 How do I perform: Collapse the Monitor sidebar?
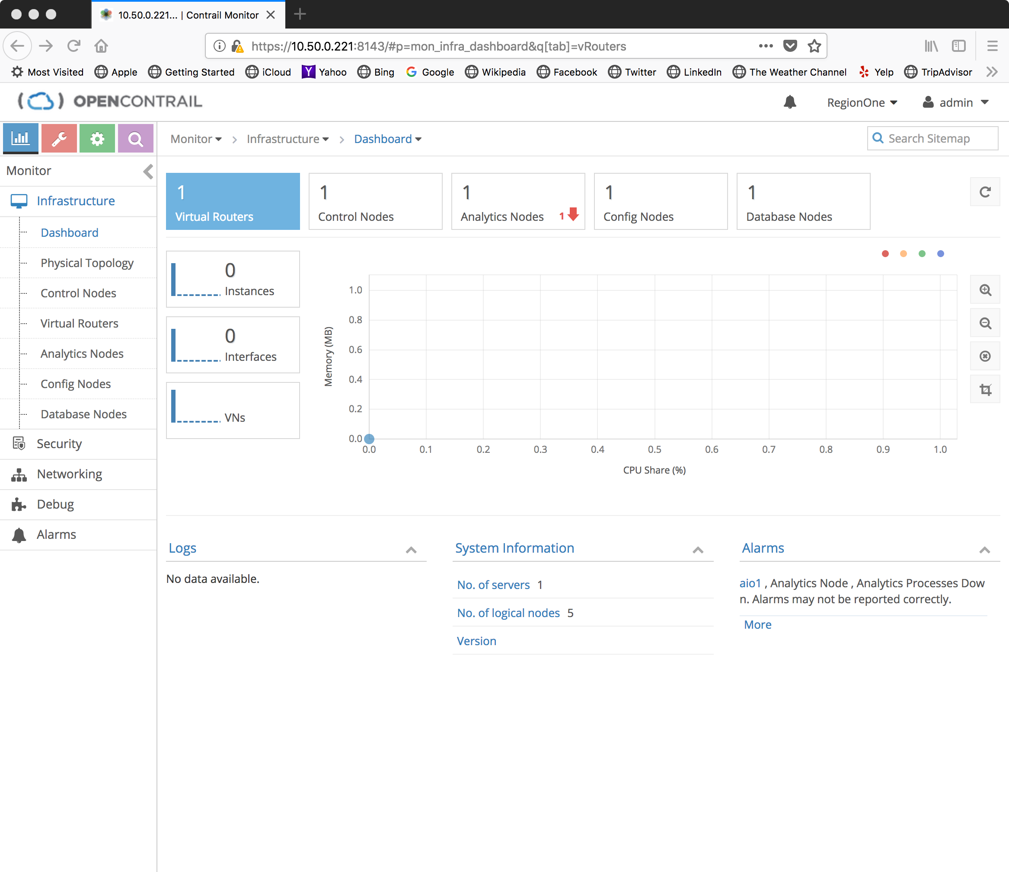148,172
